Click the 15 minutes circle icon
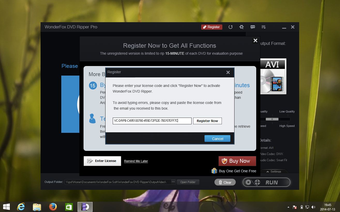This screenshot has width=340, height=212. coord(93,86)
